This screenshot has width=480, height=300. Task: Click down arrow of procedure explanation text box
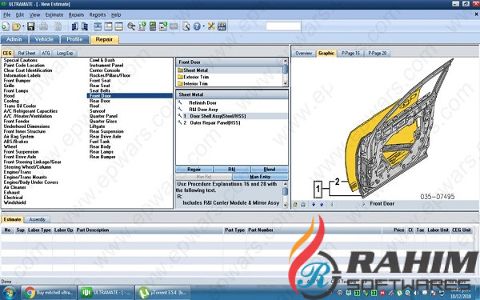[286, 206]
